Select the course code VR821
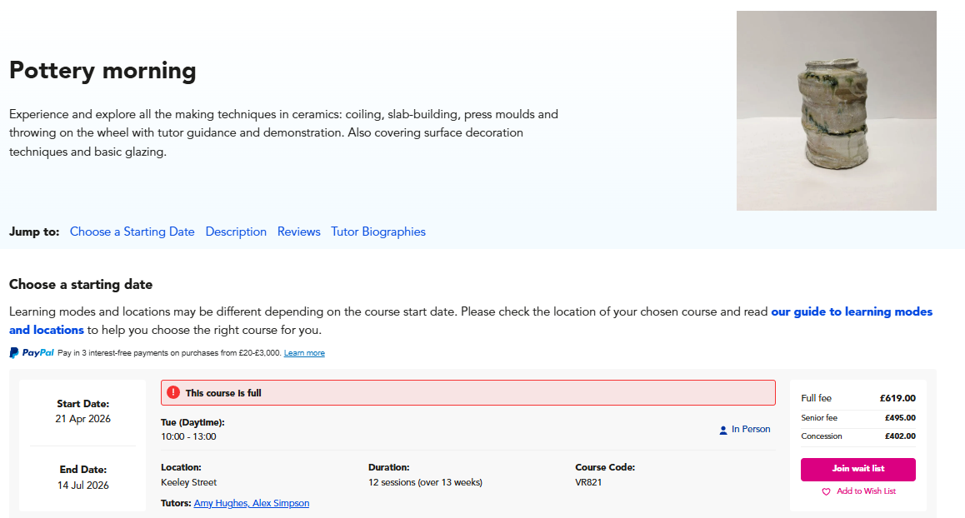The width and height of the screenshot is (965, 518). pos(587,482)
